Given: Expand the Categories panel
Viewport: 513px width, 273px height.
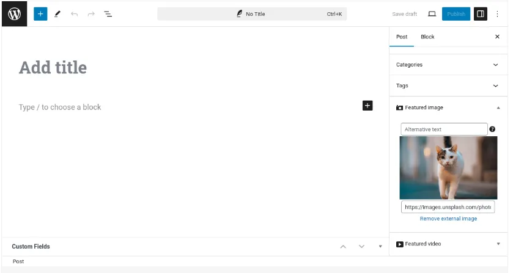Looking at the screenshot, I should point(448,65).
